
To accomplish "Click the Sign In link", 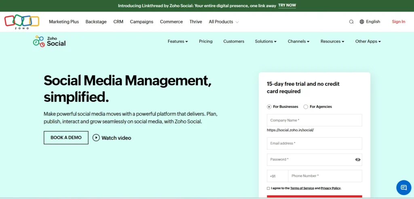I will 398,22.
